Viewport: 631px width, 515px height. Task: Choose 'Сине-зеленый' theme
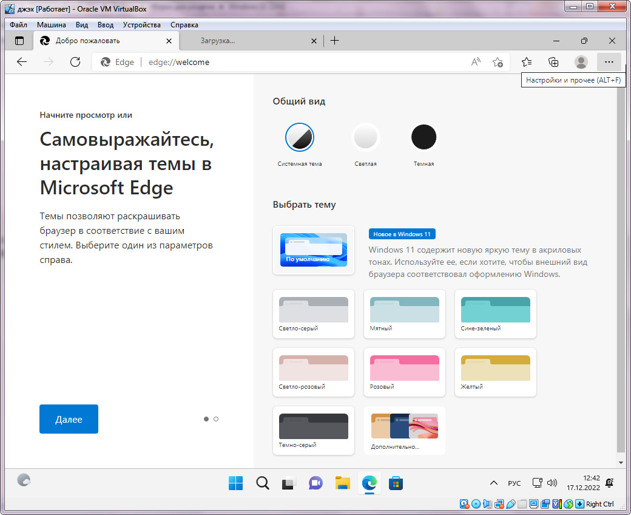[x=495, y=314]
